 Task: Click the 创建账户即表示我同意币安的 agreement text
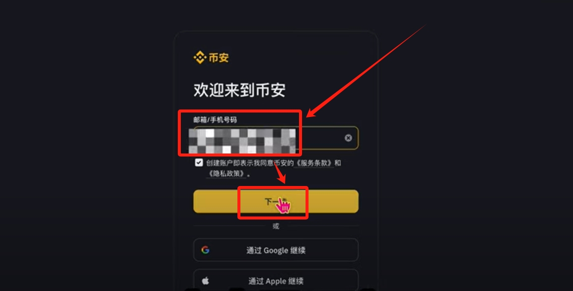pyautogui.click(x=250, y=163)
